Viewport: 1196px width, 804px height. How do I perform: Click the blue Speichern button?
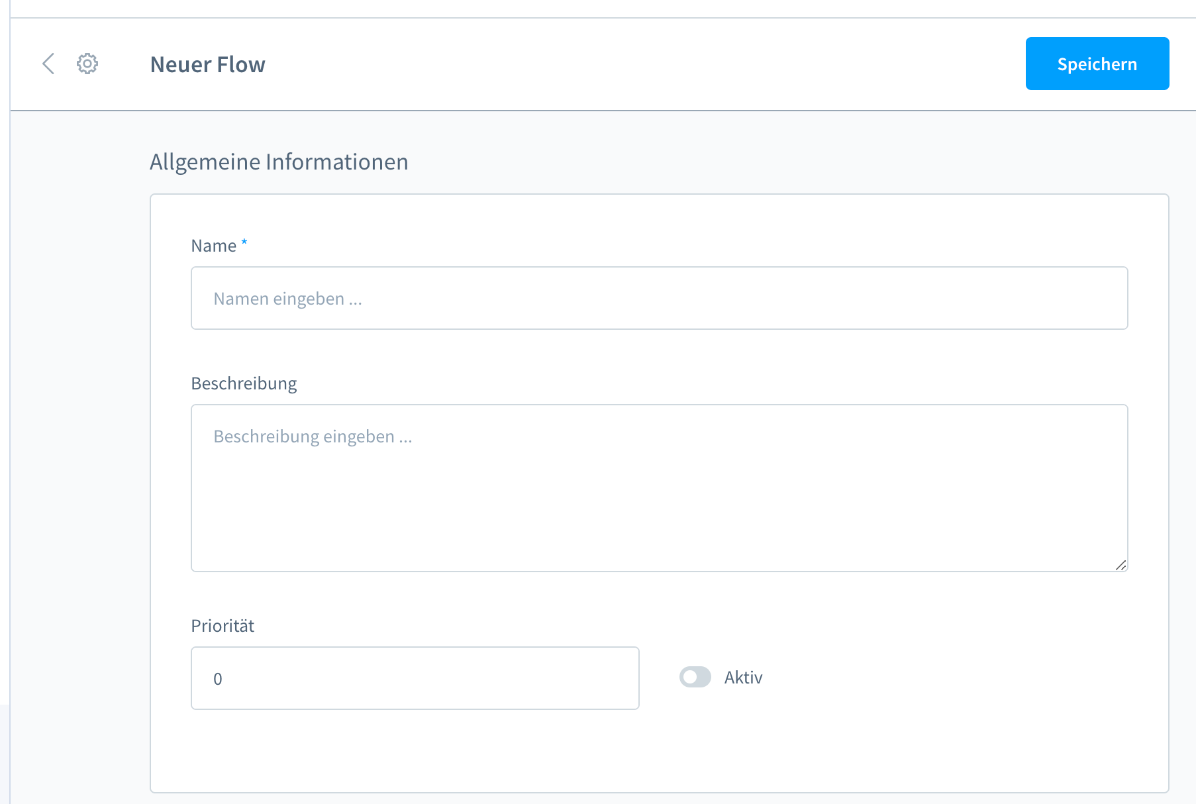1097,64
